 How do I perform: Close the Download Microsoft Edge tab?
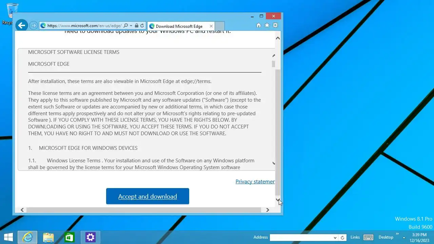211,26
